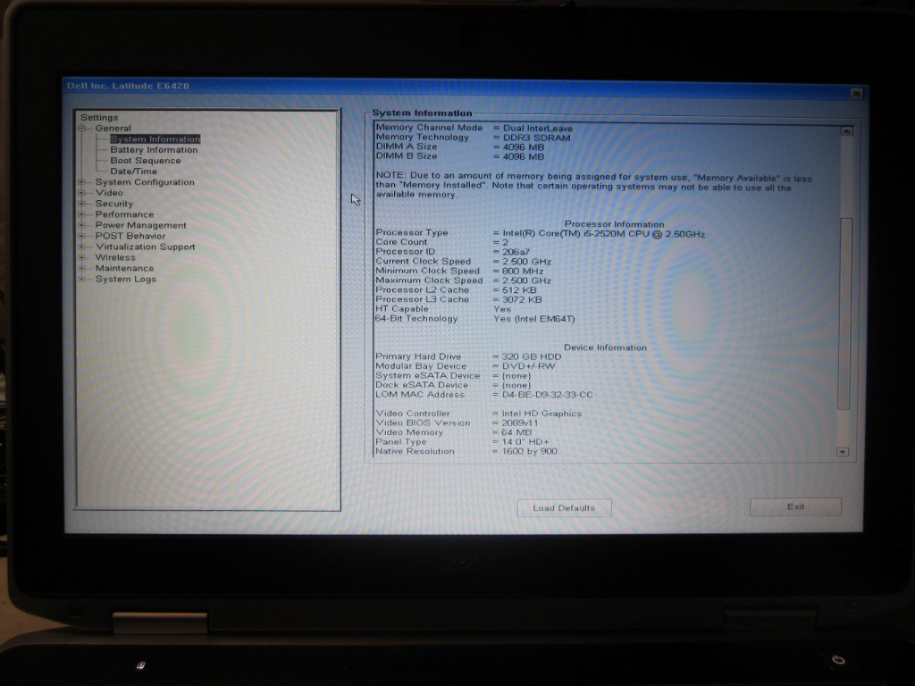915x686 pixels.
Task: Open Boot Sequence settings
Action: [x=146, y=161]
